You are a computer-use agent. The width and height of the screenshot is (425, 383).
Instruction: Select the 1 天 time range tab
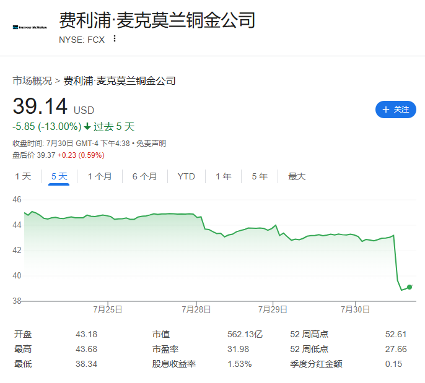click(23, 176)
